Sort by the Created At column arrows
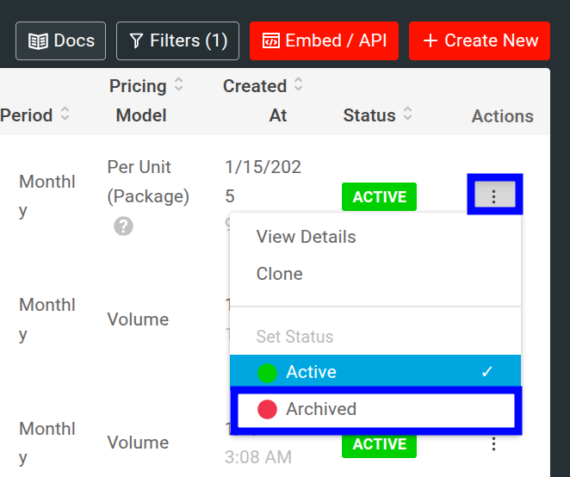This screenshot has height=477, width=570. pyautogui.click(x=299, y=85)
